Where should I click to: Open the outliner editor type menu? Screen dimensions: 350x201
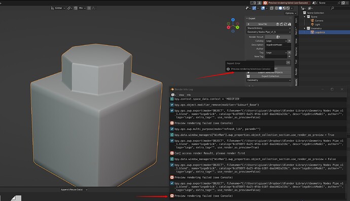point(303,8)
